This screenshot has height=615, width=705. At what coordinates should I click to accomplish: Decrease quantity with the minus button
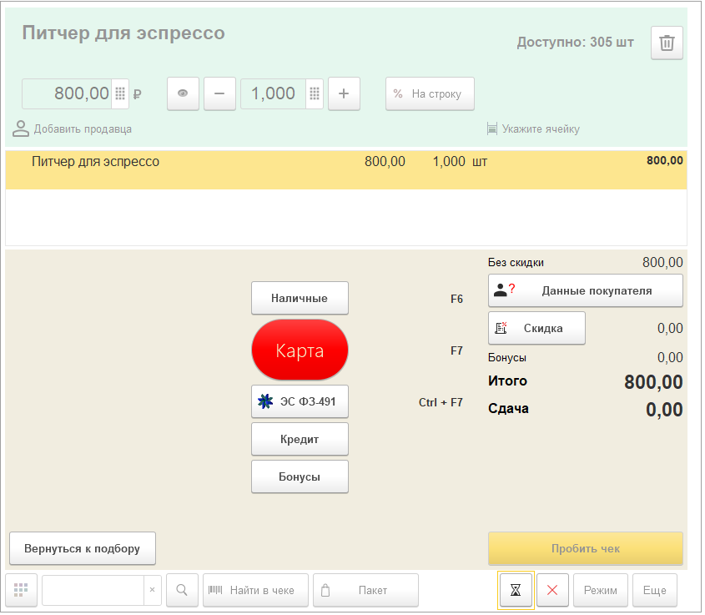(219, 93)
